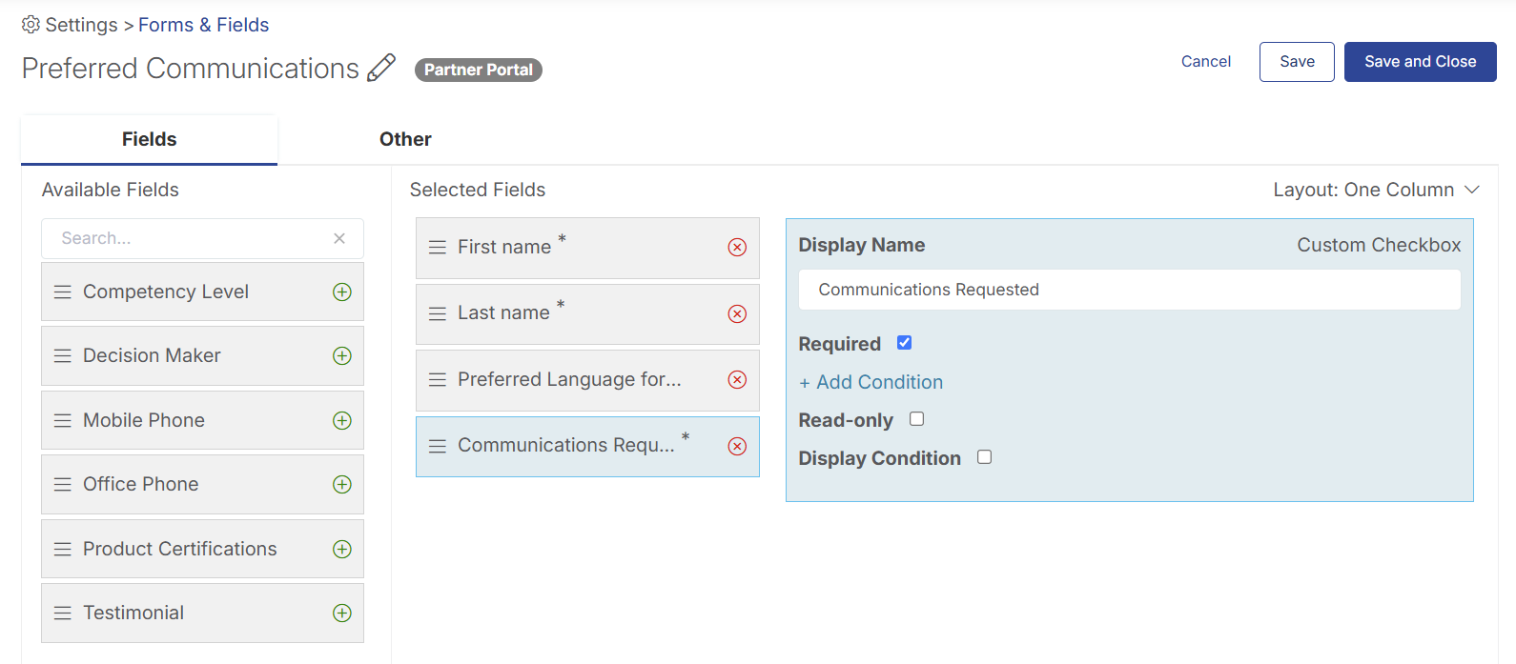Click the Display Name text input
Viewport: 1516px width, 664px height.
[1129, 290]
